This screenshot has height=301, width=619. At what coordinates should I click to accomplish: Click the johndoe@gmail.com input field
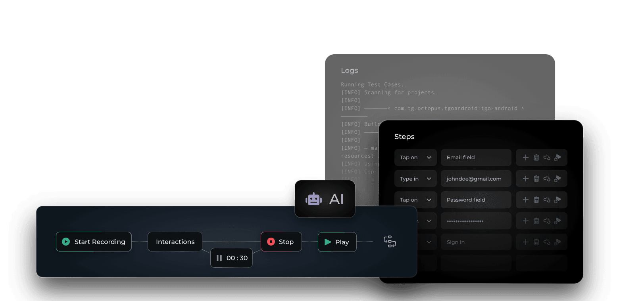[x=476, y=179]
